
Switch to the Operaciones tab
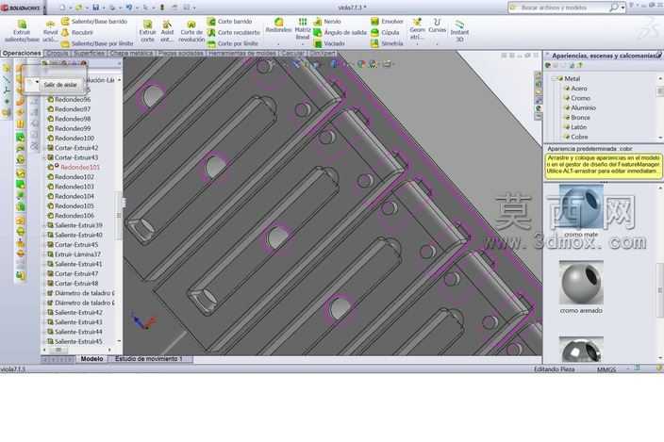tap(22, 54)
